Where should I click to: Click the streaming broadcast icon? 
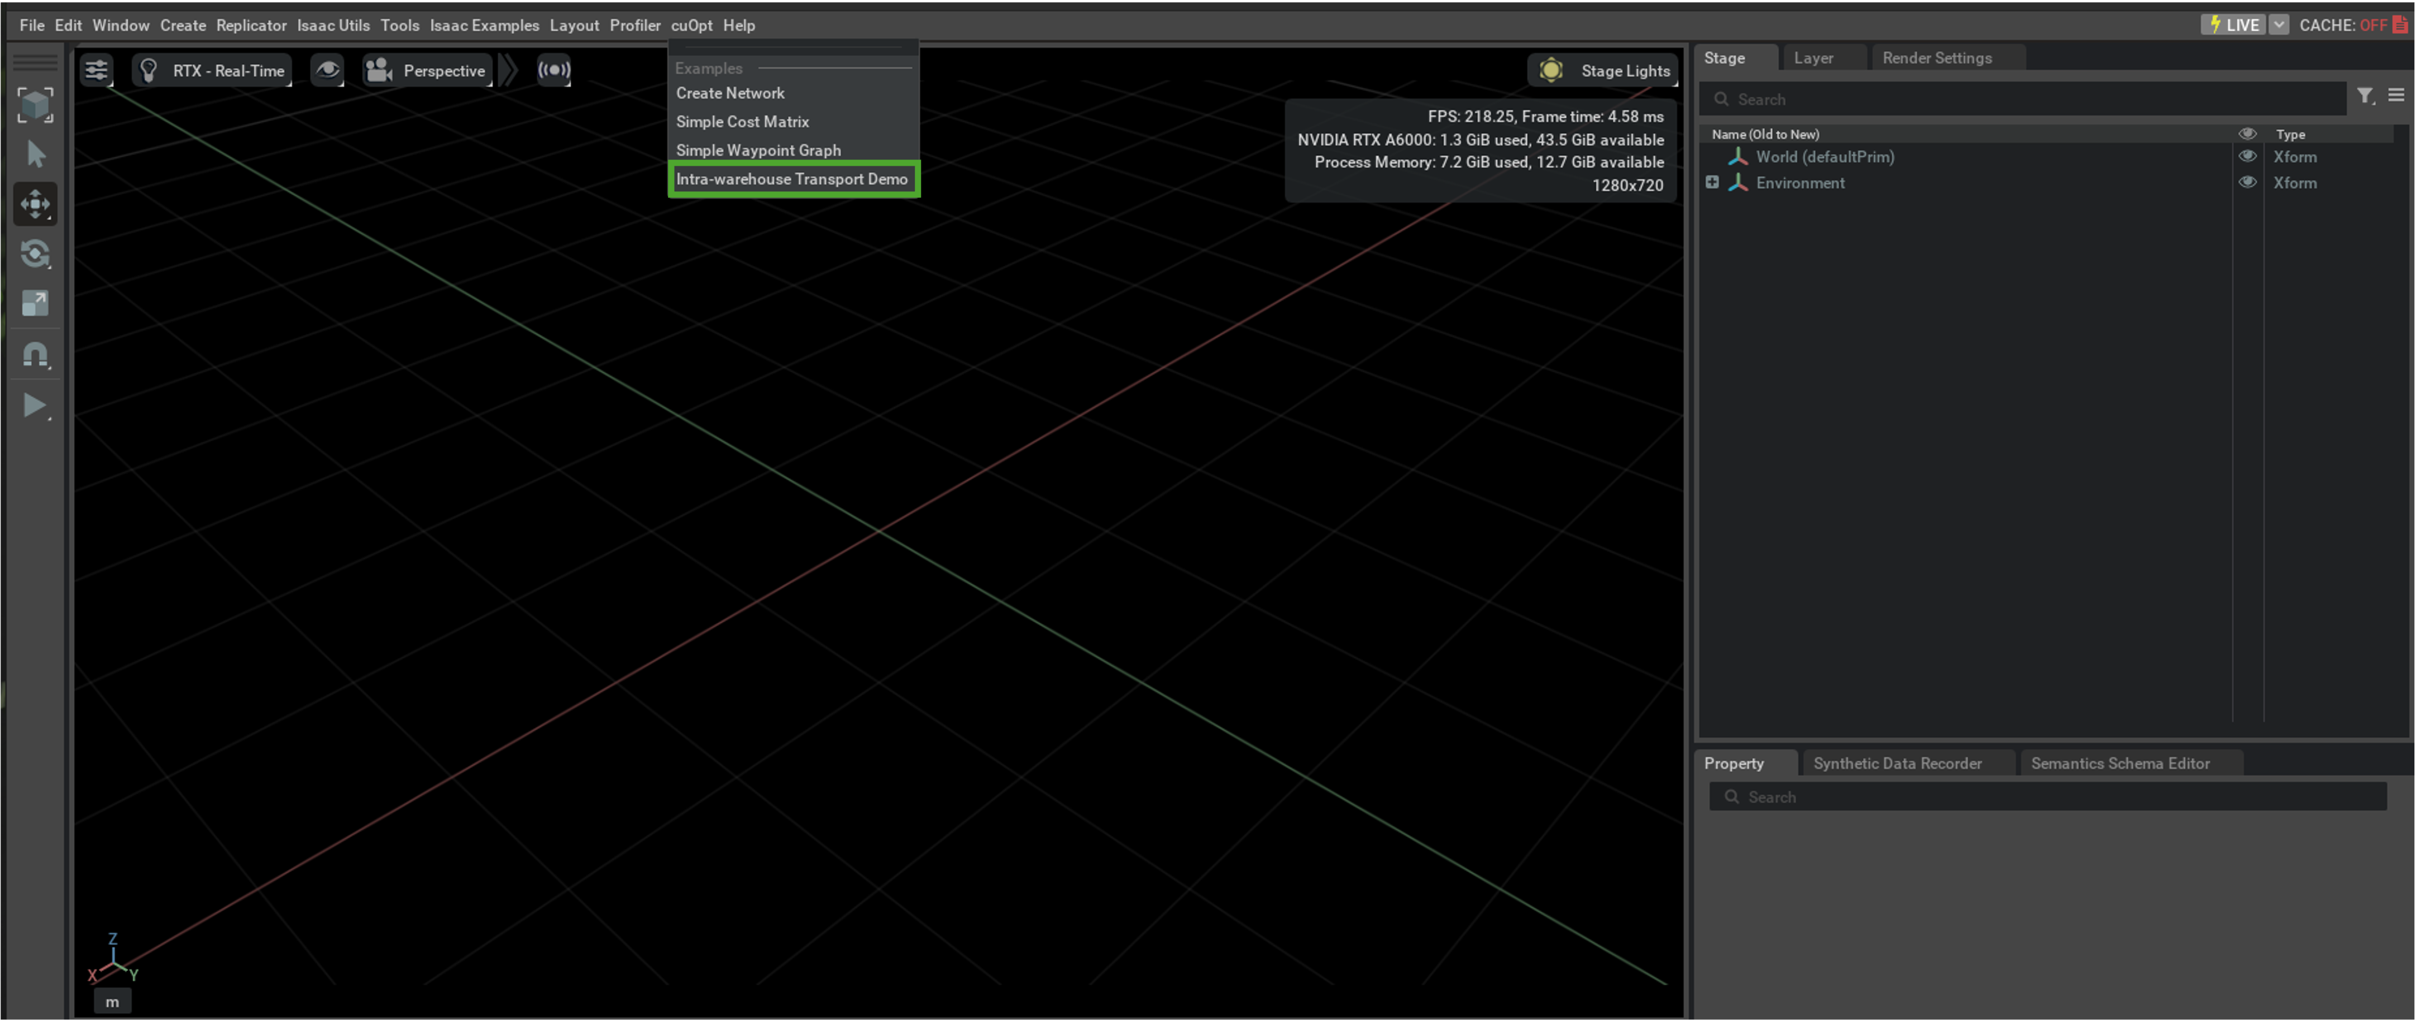coord(553,70)
